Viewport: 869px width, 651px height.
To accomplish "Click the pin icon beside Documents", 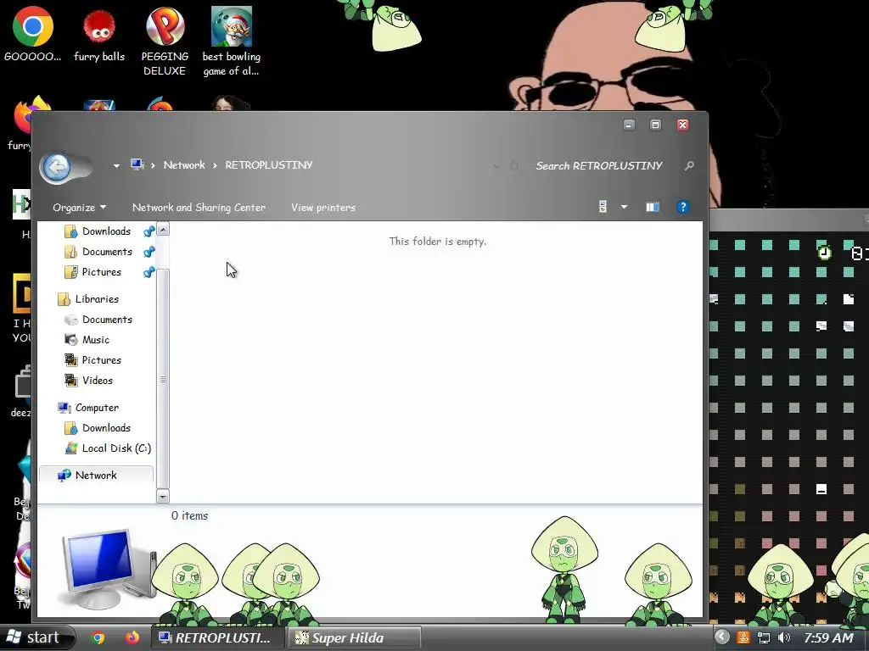I will pyautogui.click(x=149, y=252).
